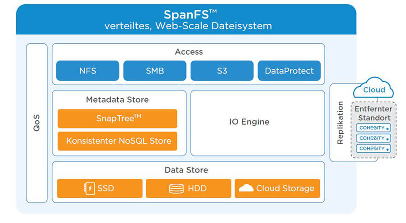The height and width of the screenshot is (223, 406).
Task: Click the S3 access block
Action: (222, 71)
